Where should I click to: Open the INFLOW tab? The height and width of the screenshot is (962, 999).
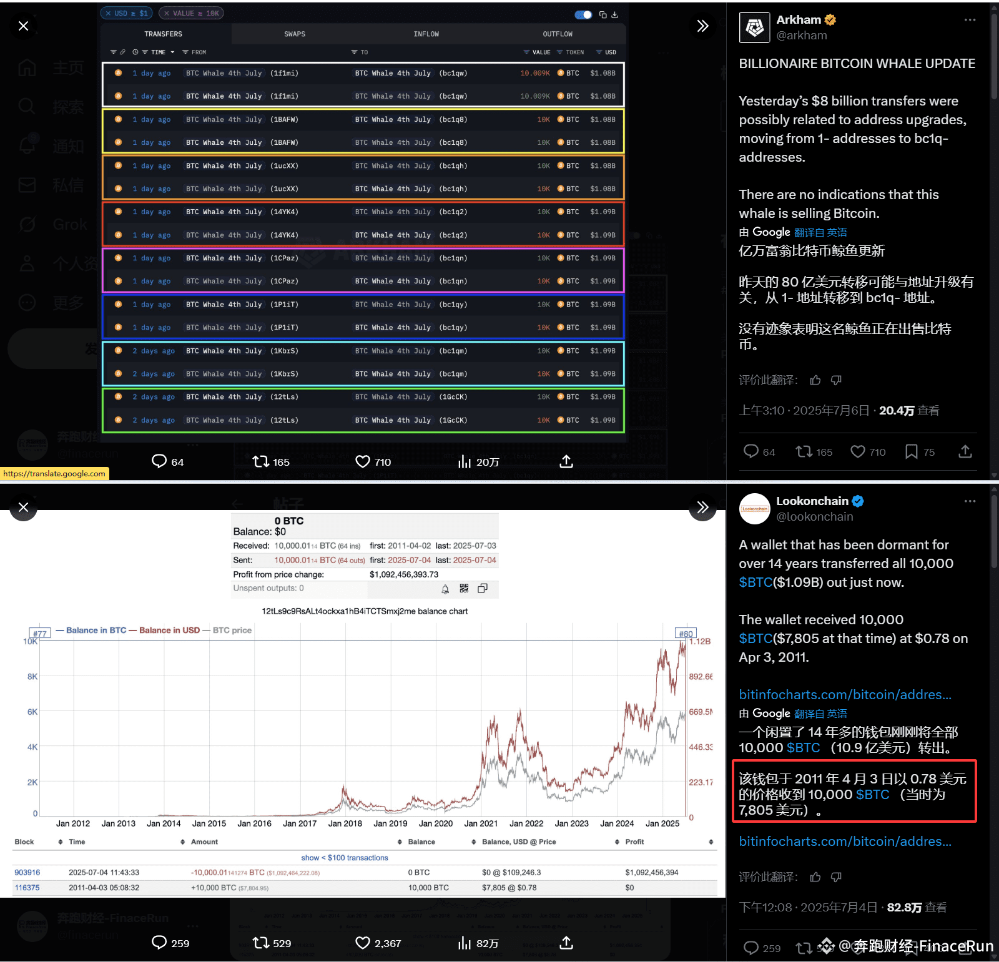tap(426, 34)
